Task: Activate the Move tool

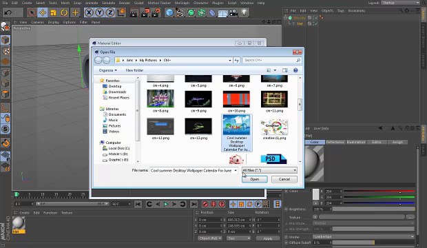Action: point(43,12)
